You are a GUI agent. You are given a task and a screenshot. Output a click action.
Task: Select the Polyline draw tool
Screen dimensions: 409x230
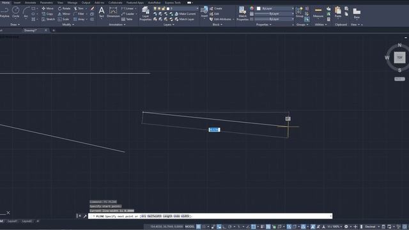tap(4, 12)
